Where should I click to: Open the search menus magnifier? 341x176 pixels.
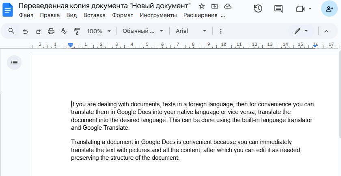click(11, 31)
